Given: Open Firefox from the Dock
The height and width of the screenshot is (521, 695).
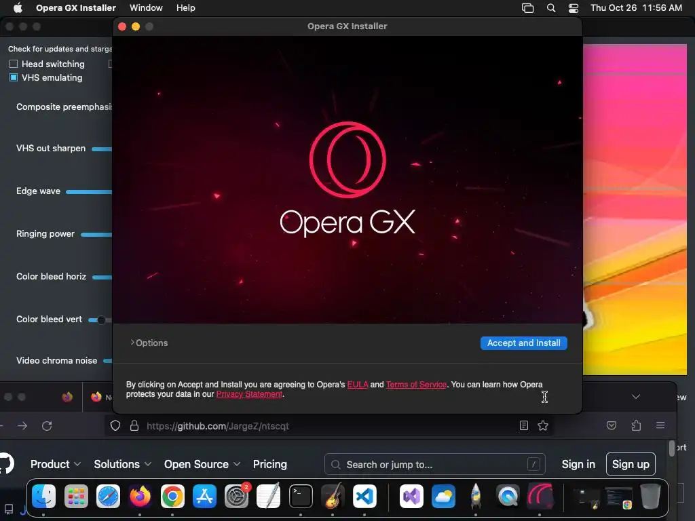Looking at the screenshot, I should click(x=140, y=496).
